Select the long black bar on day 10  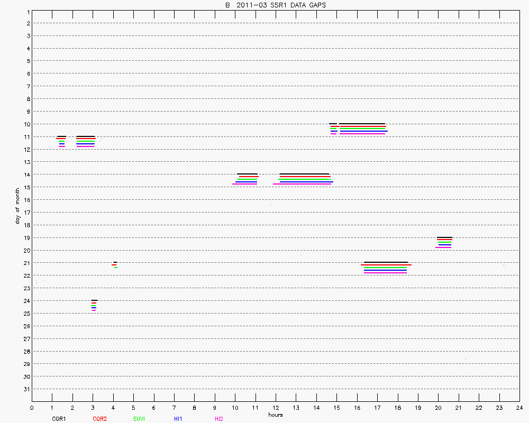(x=362, y=124)
